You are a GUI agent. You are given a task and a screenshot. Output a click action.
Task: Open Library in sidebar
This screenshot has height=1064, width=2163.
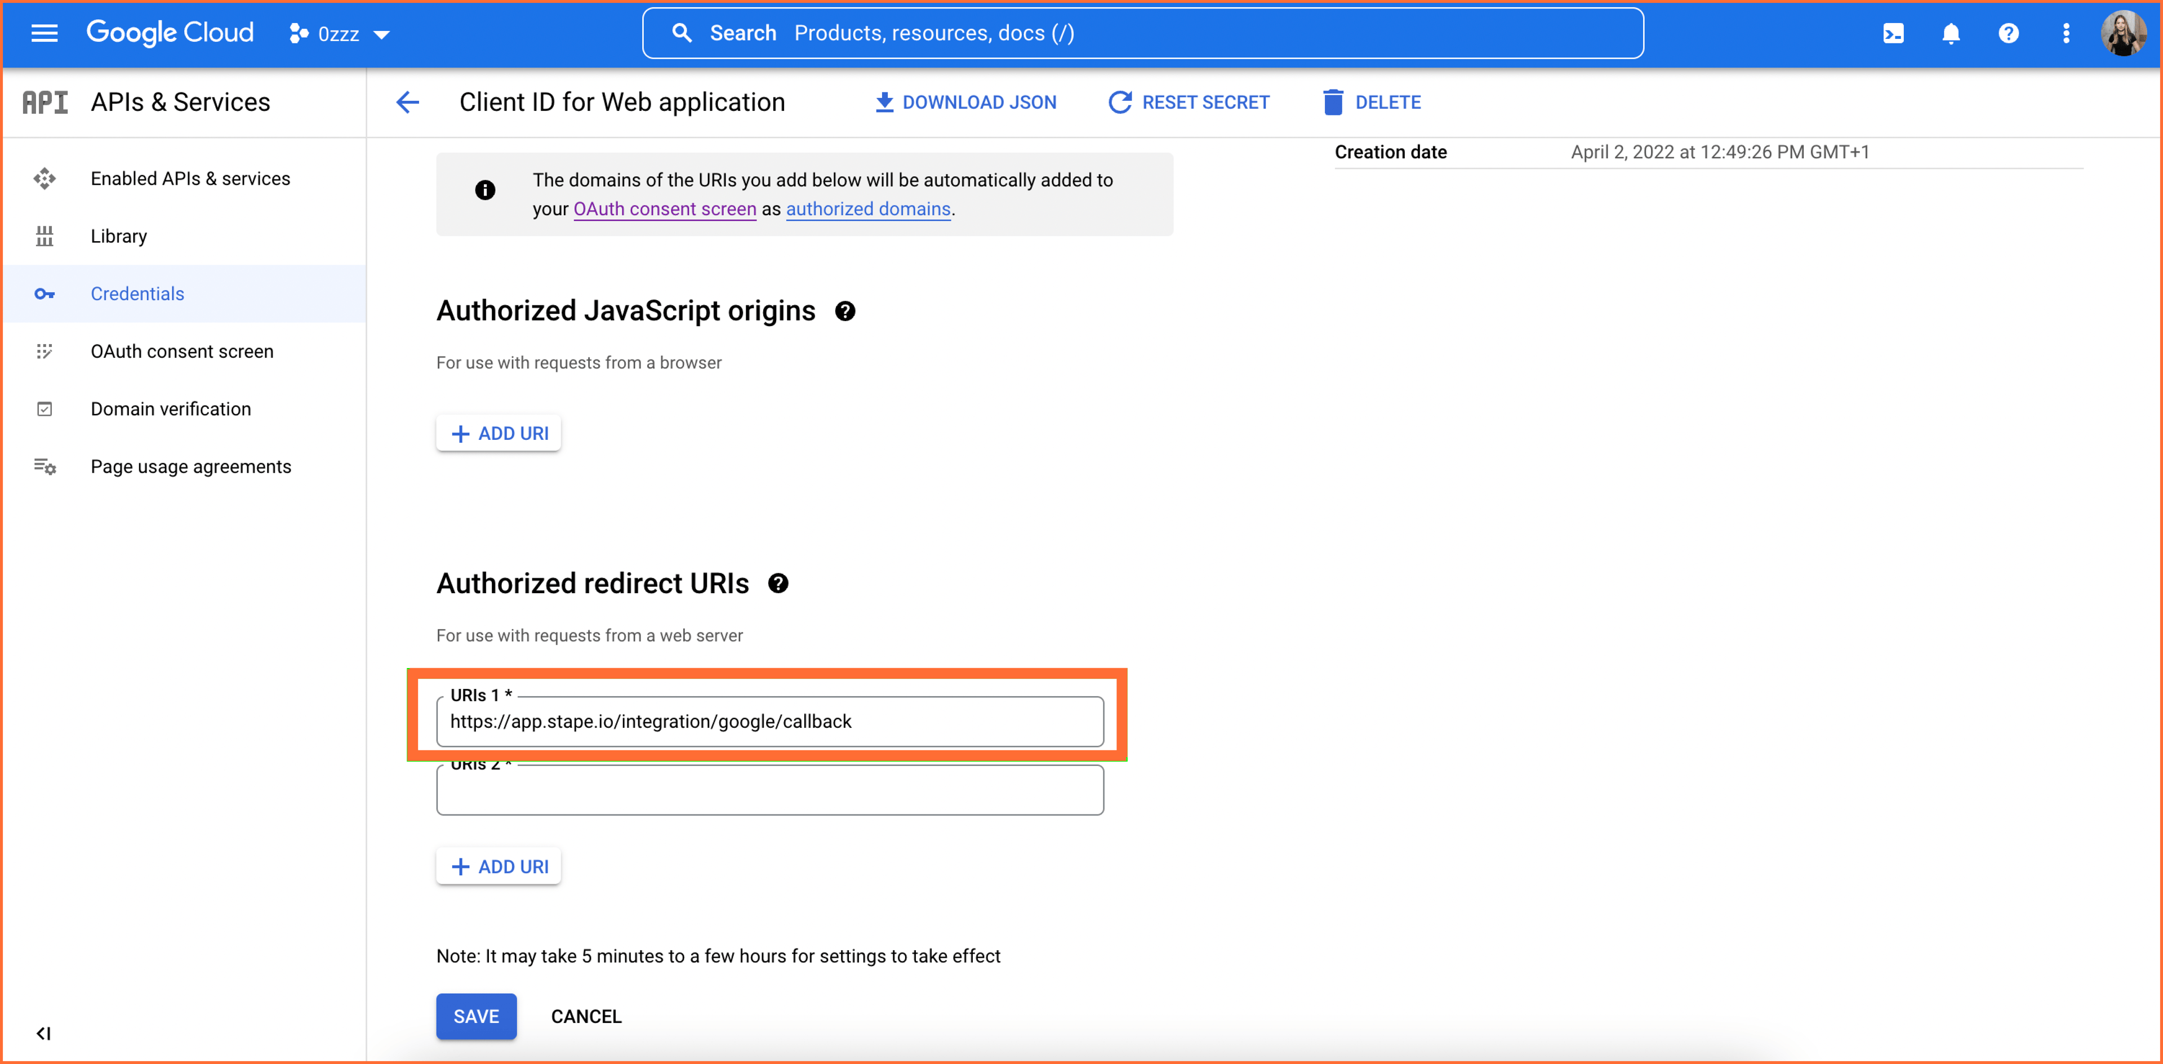185,236
